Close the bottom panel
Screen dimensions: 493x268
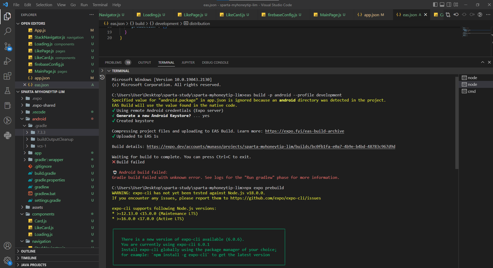point(489,62)
